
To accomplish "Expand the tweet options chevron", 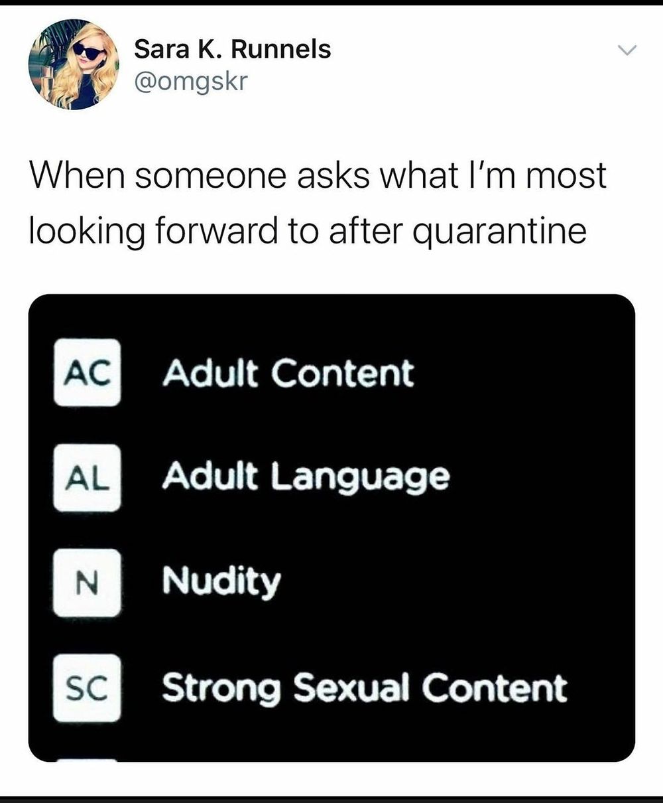I will 626,50.
